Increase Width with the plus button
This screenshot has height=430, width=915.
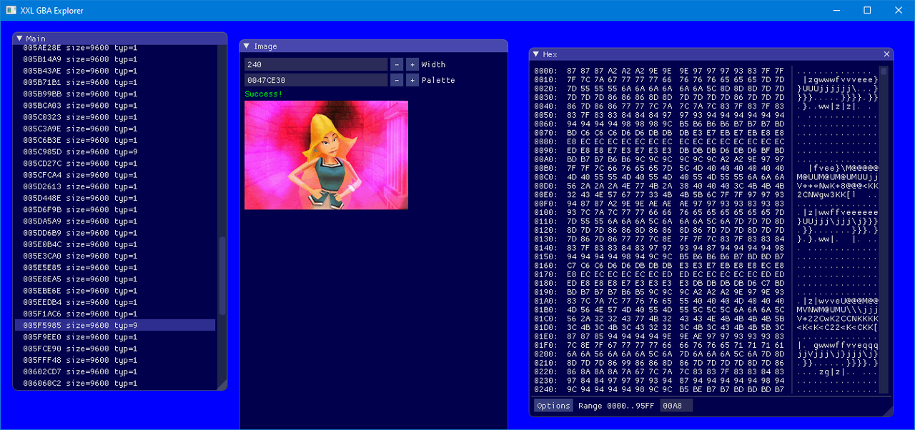coord(412,64)
